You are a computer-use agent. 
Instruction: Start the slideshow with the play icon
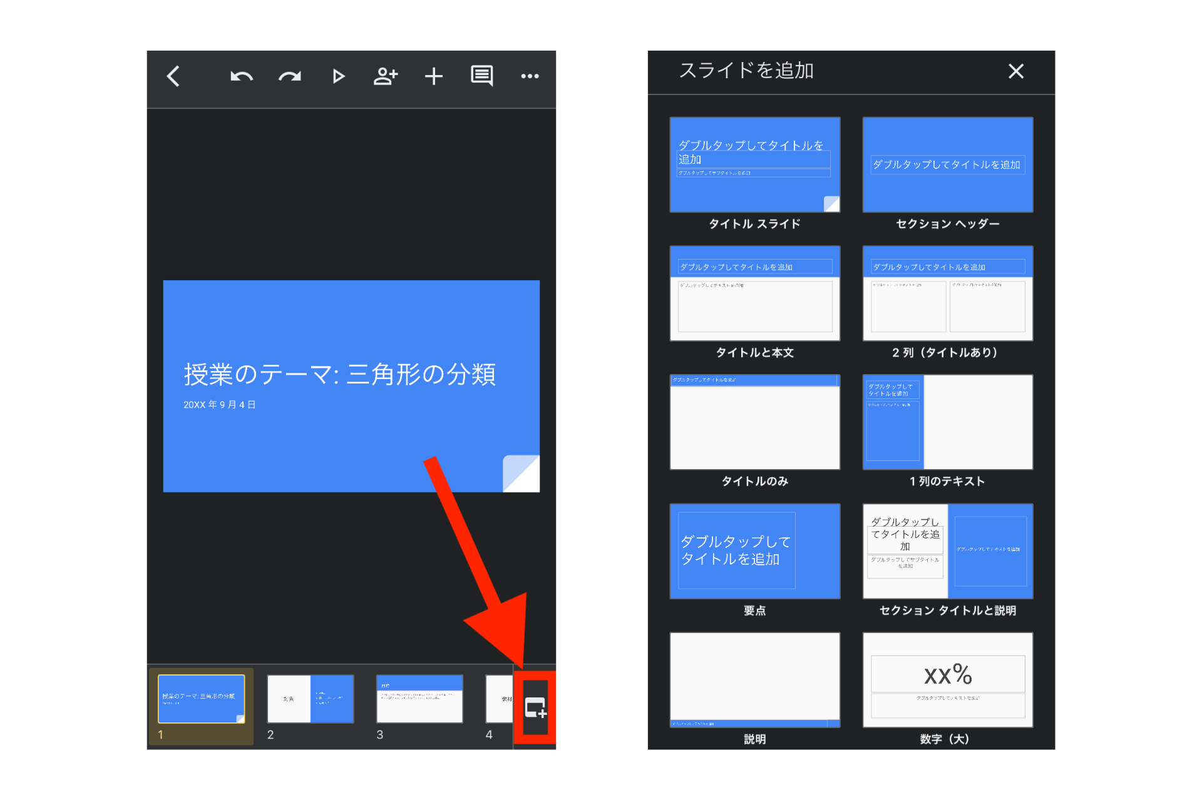point(338,76)
